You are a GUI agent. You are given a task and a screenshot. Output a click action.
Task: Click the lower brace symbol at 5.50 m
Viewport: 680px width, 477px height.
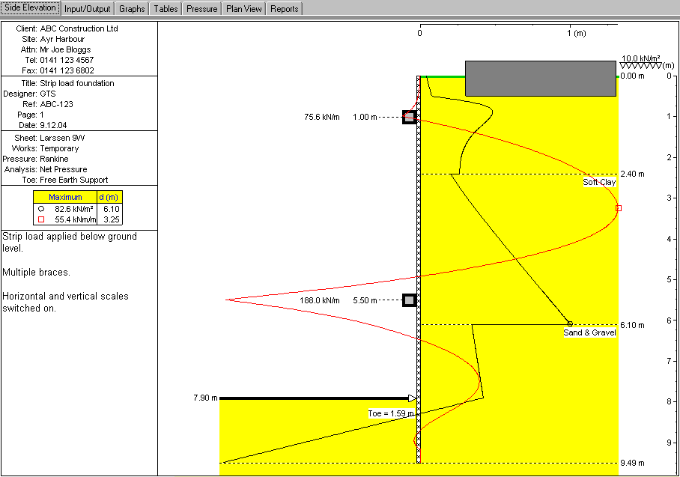409,300
